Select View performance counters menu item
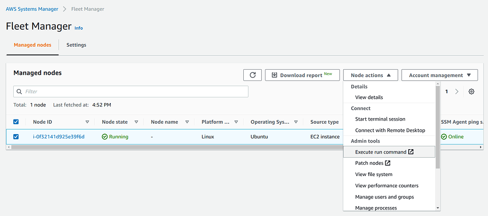Screen dimensions: 488x216 click(x=389, y=185)
